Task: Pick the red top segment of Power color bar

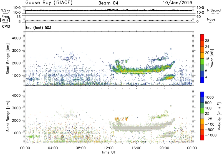Action: pos(202,37)
